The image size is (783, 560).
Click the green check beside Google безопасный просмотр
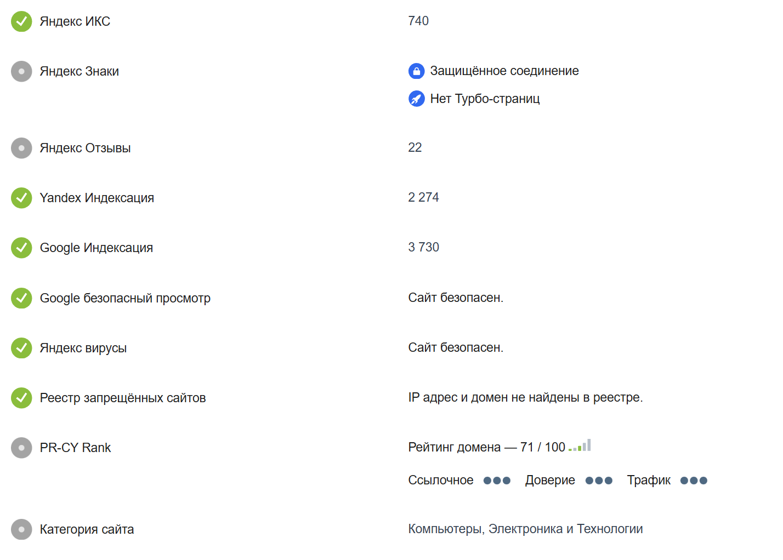[21, 298]
